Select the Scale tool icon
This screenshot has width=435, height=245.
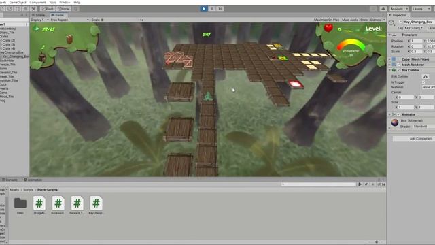coord(10,9)
